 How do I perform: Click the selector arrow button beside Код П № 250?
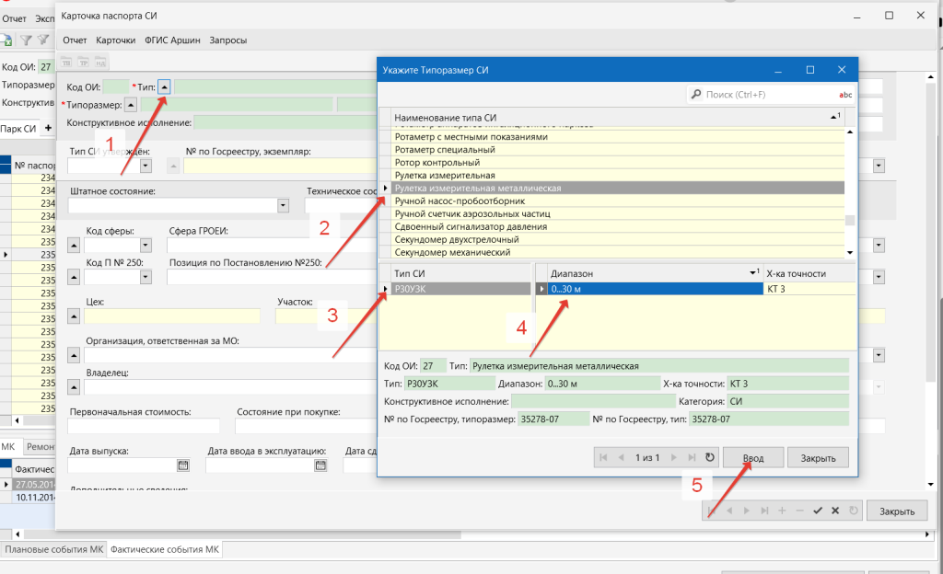point(74,277)
